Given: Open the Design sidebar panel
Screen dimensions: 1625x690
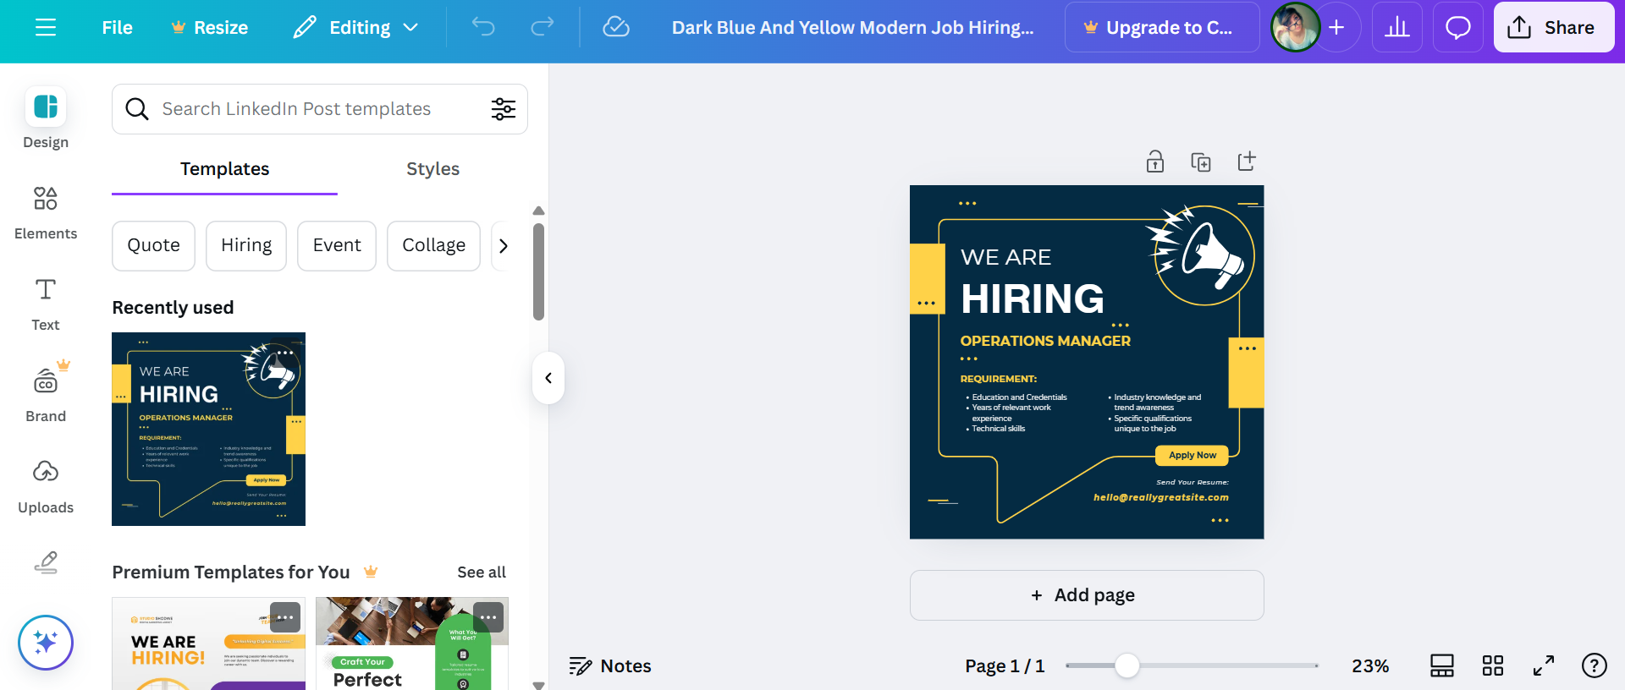Looking at the screenshot, I should pos(46,118).
